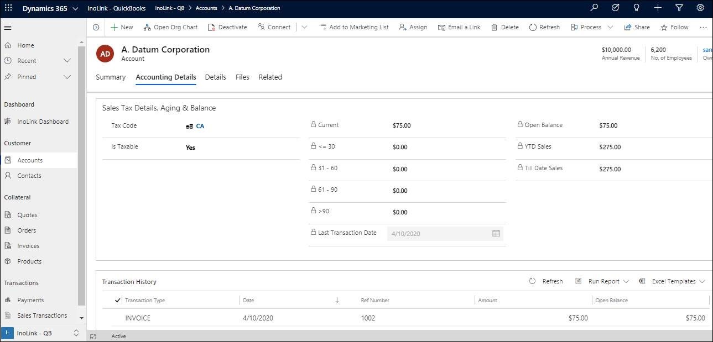Viewport: 713px width, 342px height.
Task: Open the CA tax code link
Action: click(x=200, y=126)
